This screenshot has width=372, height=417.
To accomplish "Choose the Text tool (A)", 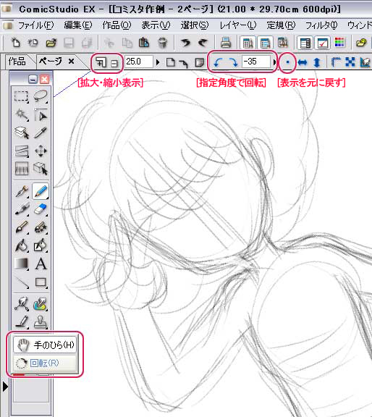I will click(x=41, y=264).
